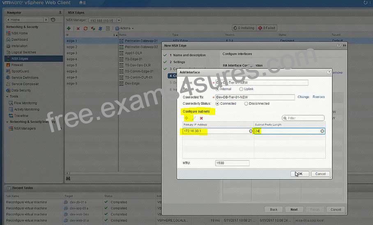Click the dev-db-01a task target

[78, 202]
